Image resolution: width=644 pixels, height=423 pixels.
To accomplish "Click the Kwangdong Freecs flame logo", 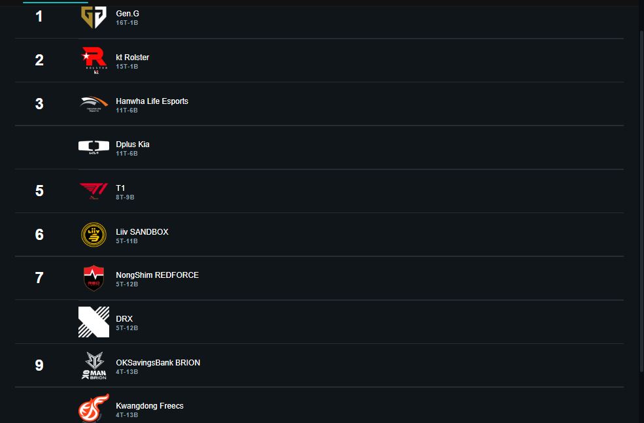I will 93,408.
